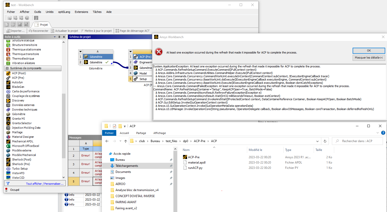The height and width of the screenshot is (212, 387).
Task: Click the save project floppy icon
Action: point(20,24)
